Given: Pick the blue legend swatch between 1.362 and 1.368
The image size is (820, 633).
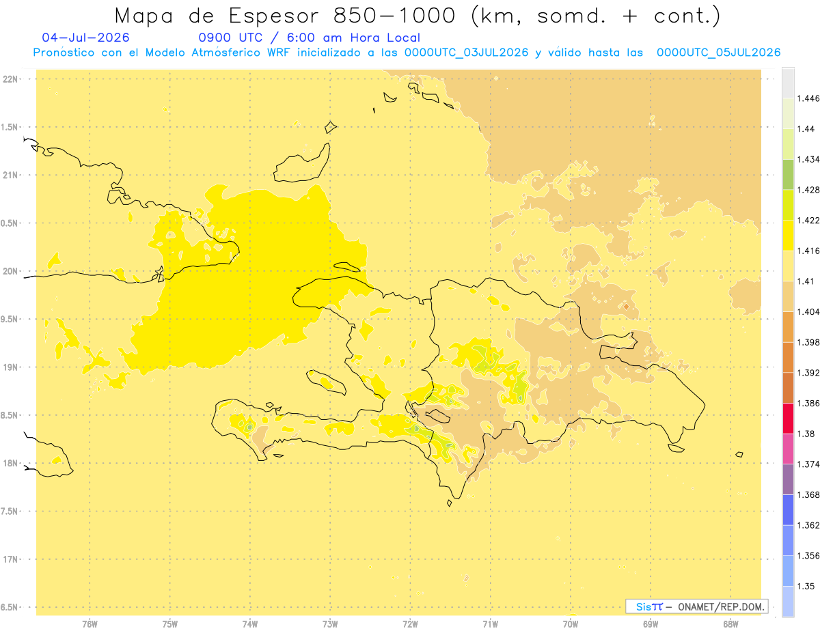Looking at the screenshot, I should (x=788, y=510).
